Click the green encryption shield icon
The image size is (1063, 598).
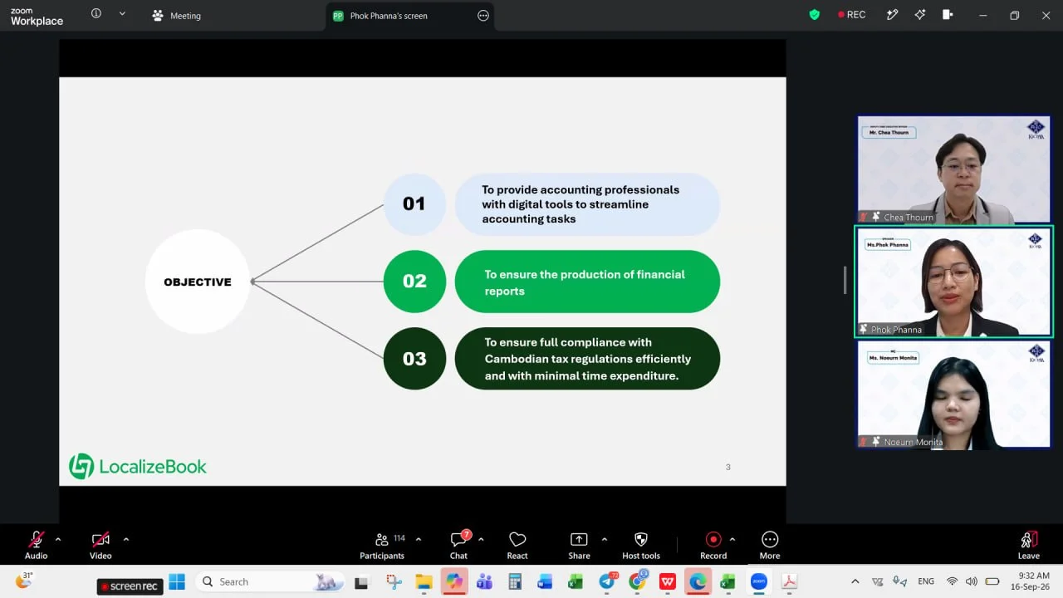pos(815,15)
